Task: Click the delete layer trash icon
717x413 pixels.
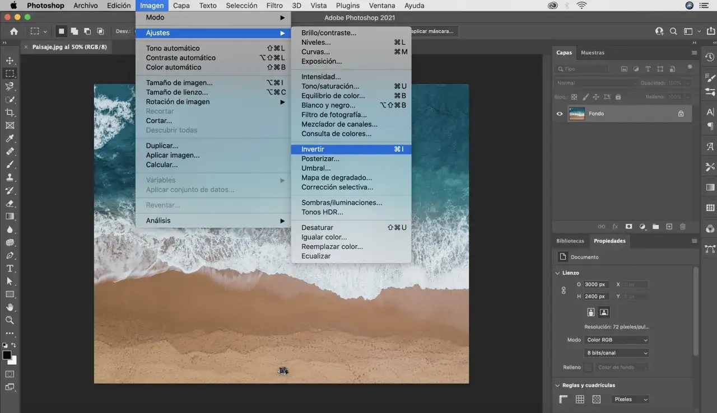Action: 682,227
